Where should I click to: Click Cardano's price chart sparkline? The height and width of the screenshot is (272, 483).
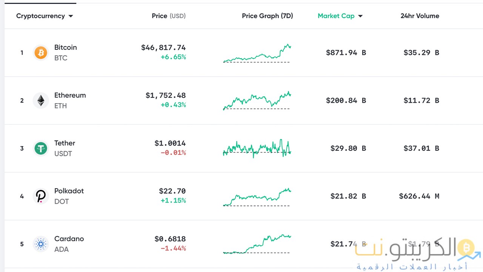coord(257,244)
